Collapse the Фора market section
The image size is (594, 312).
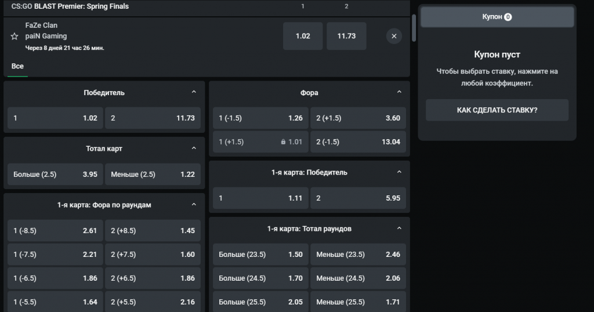(x=399, y=92)
